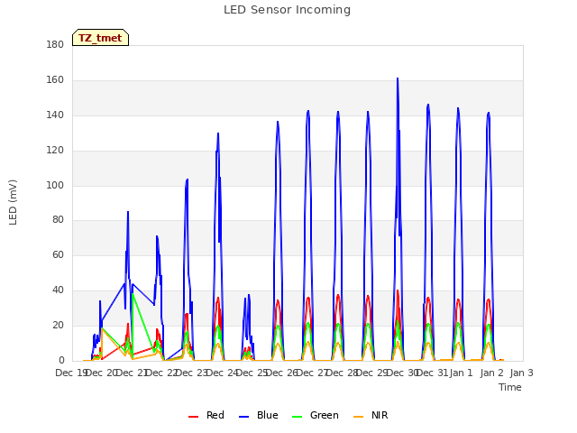Click the Dec 30 blue peak near 160
This screenshot has height=433, width=577.
398,78
